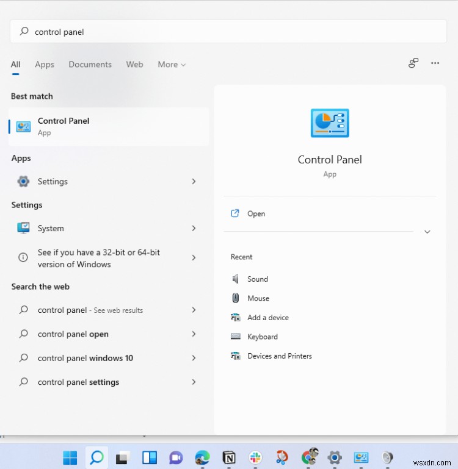This screenshot has width=458, height=469.
Task: Select 'control panel open' web suggestion
Action: [x=109, y=334]
